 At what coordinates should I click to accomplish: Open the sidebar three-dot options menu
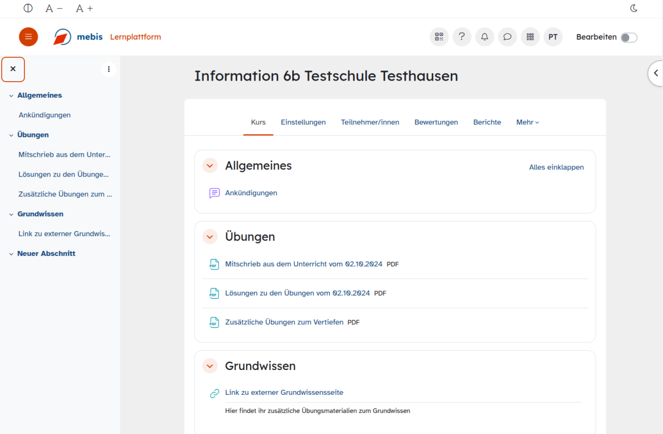109,69
